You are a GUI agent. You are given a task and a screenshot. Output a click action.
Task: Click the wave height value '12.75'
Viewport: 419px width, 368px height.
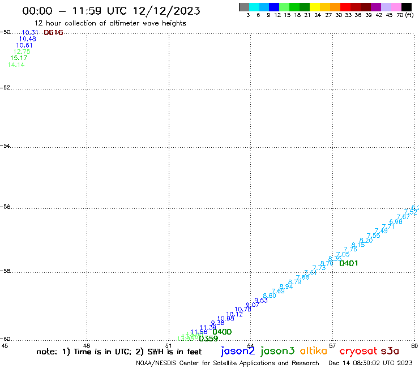coord(22,52)
